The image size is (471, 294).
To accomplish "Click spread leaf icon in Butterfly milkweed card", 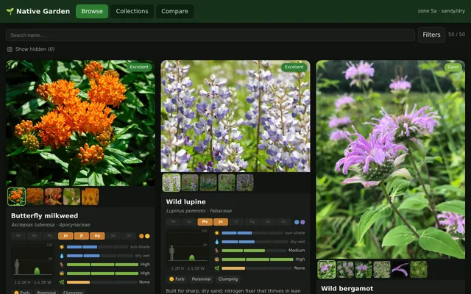I will 62,282.
